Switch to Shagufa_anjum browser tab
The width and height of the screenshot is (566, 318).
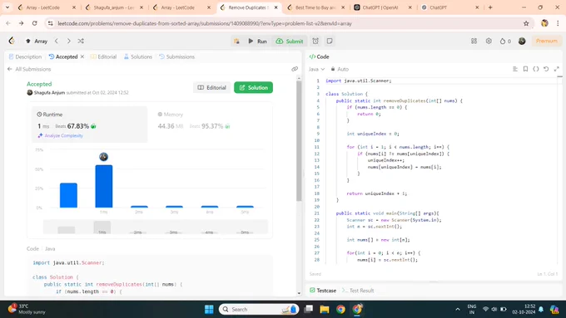[114, 7]
